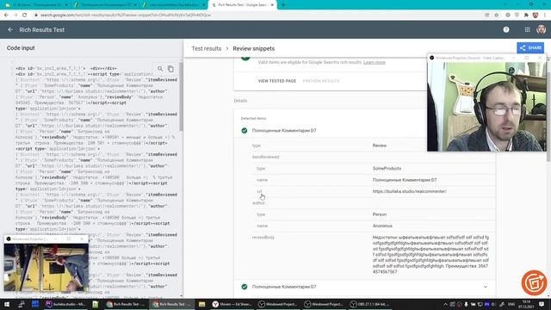Click the small Windowed Projector preview

[46, 267]
